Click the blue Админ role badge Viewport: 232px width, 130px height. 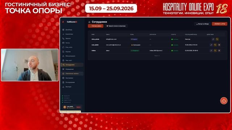pyautogui.click(x=134, y=39)
